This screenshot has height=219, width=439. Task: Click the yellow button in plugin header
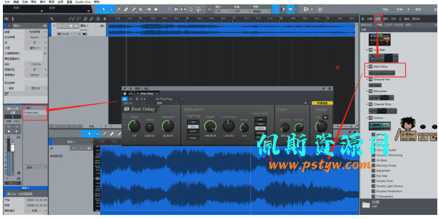[322, 103]
